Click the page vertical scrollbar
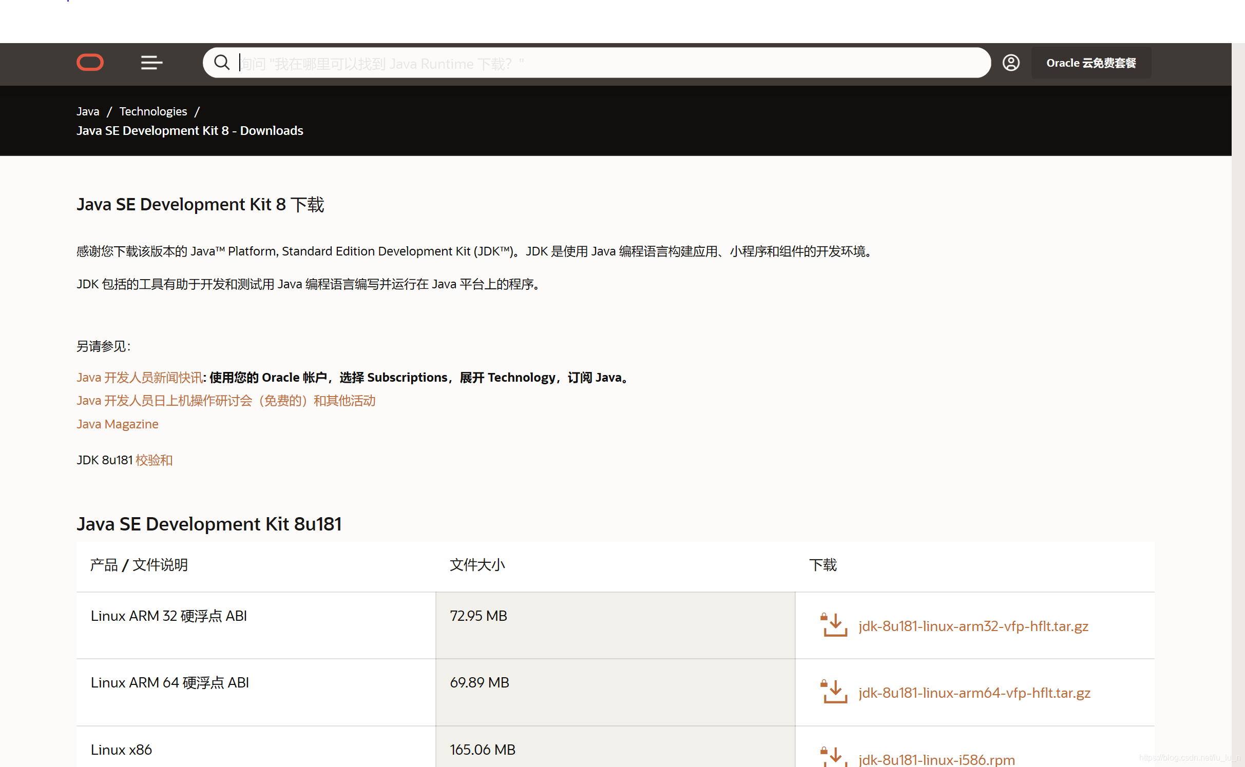1245x767 pixels. pyautogui.click(x=1238, y=405)
